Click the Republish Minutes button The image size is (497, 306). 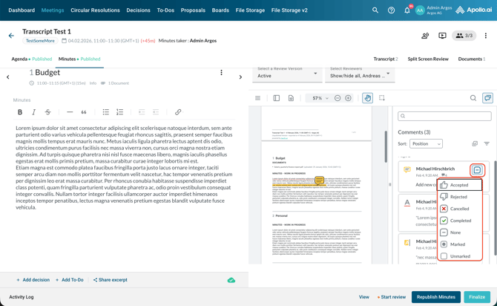(436, 297)
